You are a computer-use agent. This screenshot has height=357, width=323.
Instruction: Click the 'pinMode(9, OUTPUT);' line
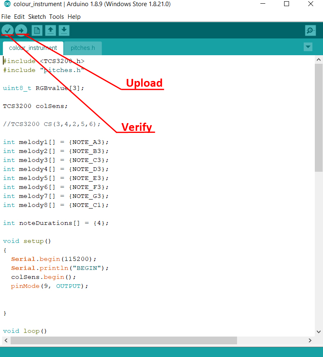click(50, 286)
